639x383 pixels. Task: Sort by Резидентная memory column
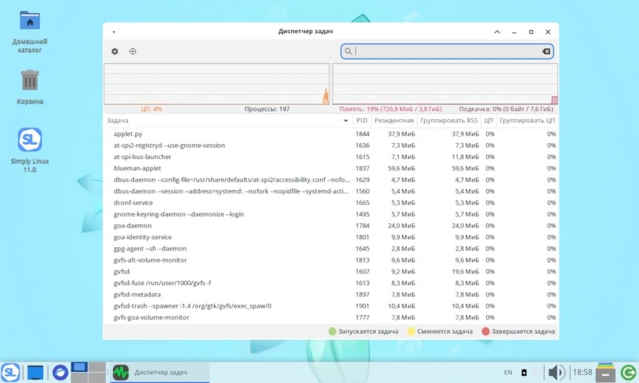[x=394, y=120]
